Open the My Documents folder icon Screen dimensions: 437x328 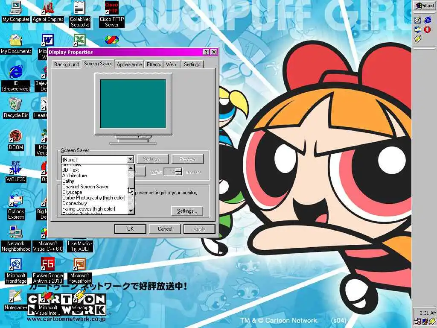coord(16,44)
